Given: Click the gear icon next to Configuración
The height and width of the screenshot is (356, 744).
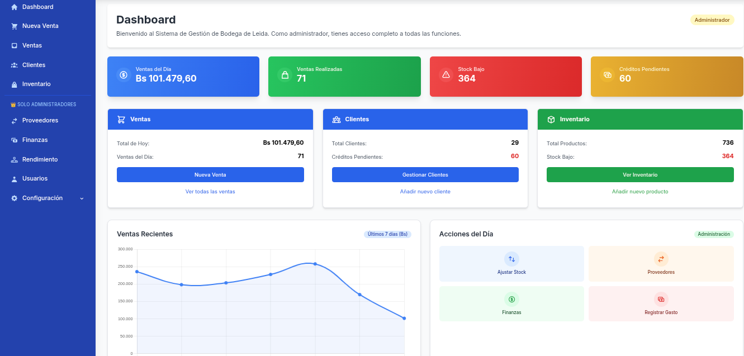Looking at the screenshot, I should coord(15,198).
